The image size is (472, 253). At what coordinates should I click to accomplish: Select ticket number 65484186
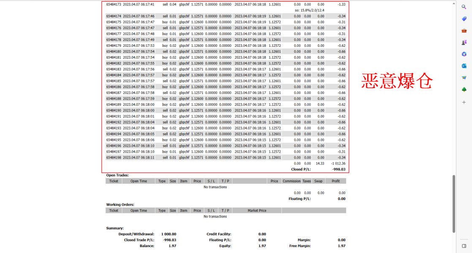coord(114,87)
